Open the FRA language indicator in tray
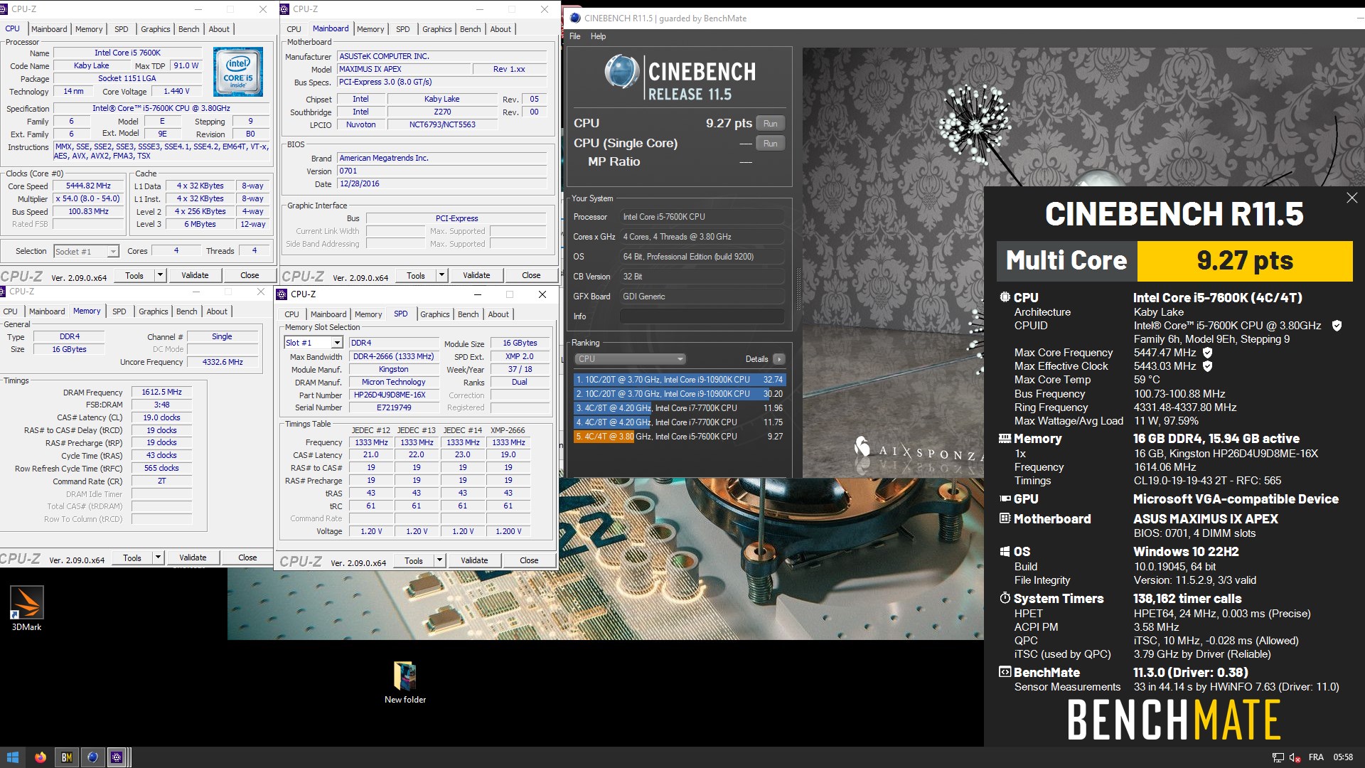Image resolution: width=1365 pixels, height=768 pixels. [1316, 757]
